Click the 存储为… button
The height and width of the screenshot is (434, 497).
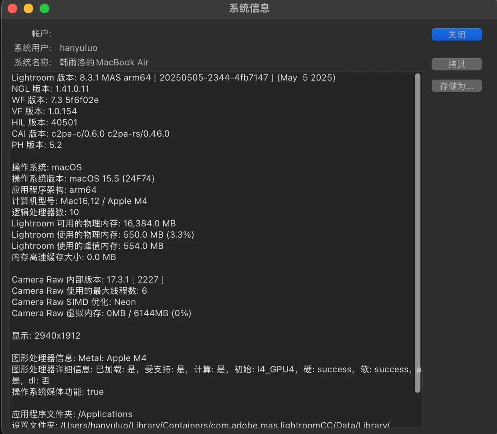pos(457,86)
